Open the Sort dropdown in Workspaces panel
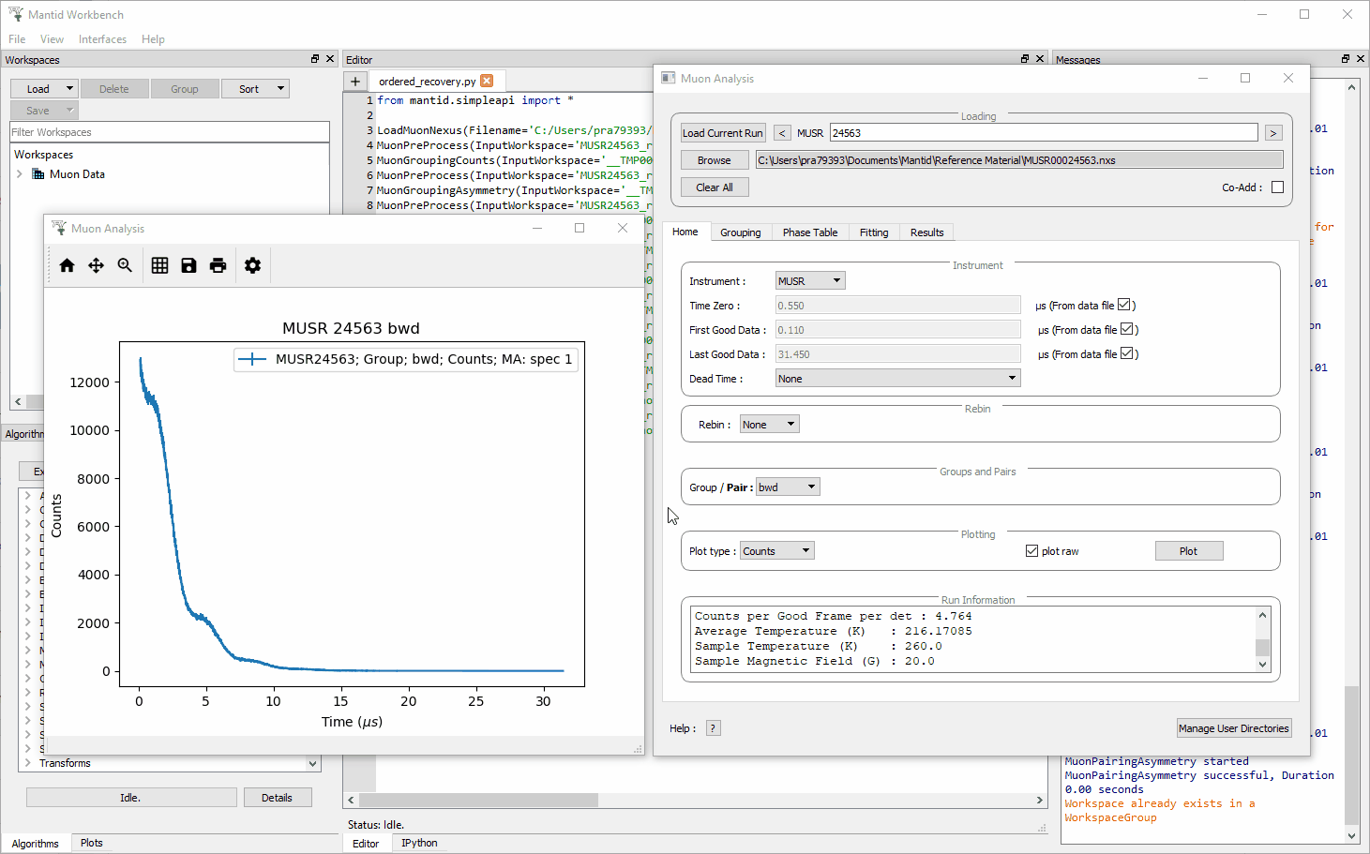Image resolution: width=1370 pixels, height=854 pixels. pos(255,88)
